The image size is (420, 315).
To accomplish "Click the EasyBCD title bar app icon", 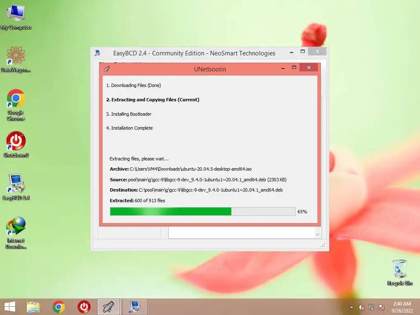I will click(x=98, y=53).
